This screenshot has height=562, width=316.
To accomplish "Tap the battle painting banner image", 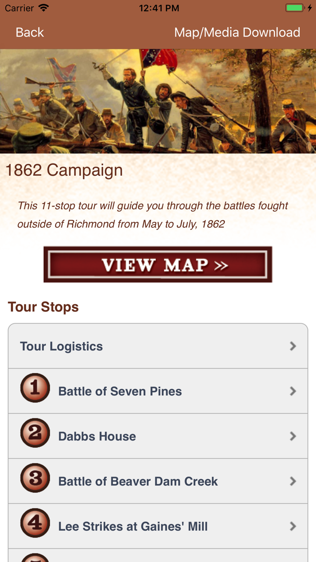I will pos(158,99).
